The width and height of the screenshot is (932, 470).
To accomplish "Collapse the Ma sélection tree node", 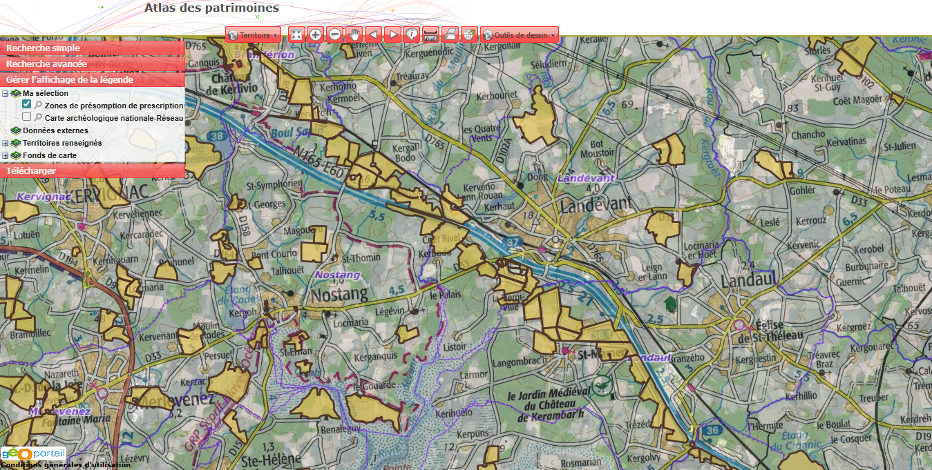I will tap(5, 93).
